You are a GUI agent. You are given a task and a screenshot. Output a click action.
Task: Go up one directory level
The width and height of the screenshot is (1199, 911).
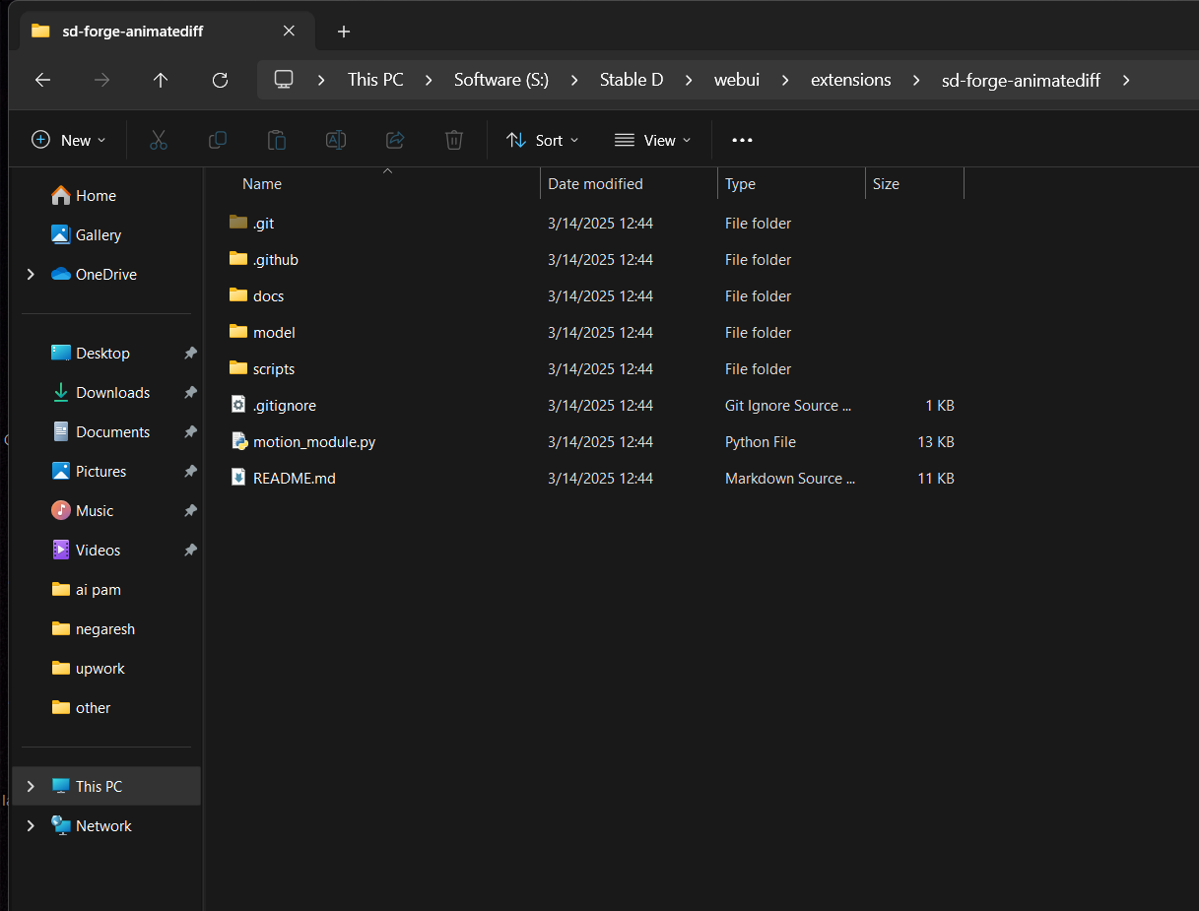pos(161,80)
